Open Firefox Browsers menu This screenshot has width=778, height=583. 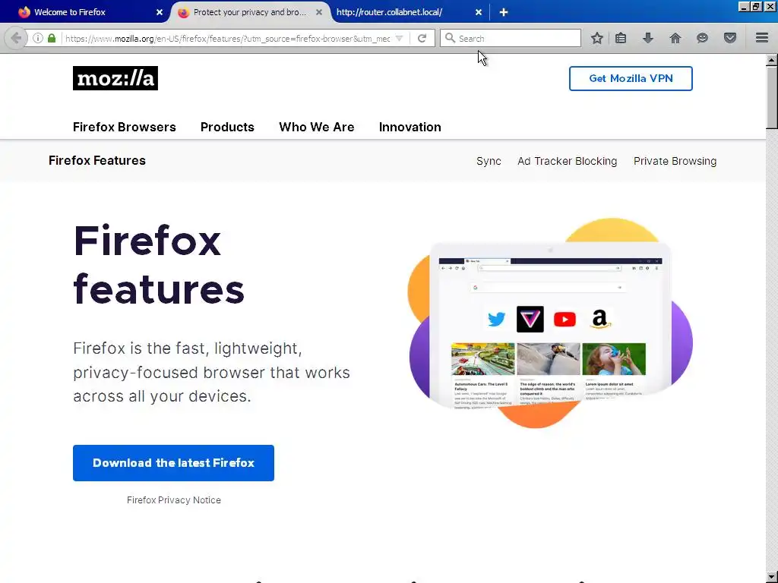125,127
